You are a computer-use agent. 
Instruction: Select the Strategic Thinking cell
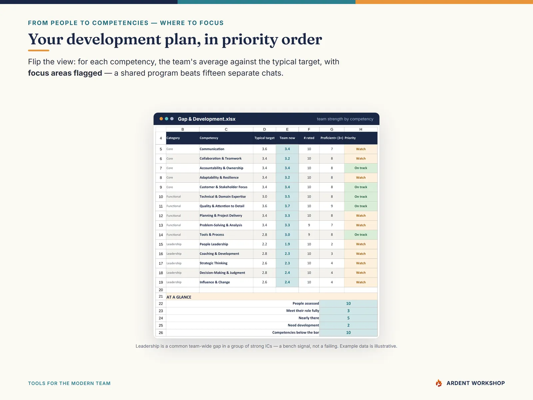[226, 263]
